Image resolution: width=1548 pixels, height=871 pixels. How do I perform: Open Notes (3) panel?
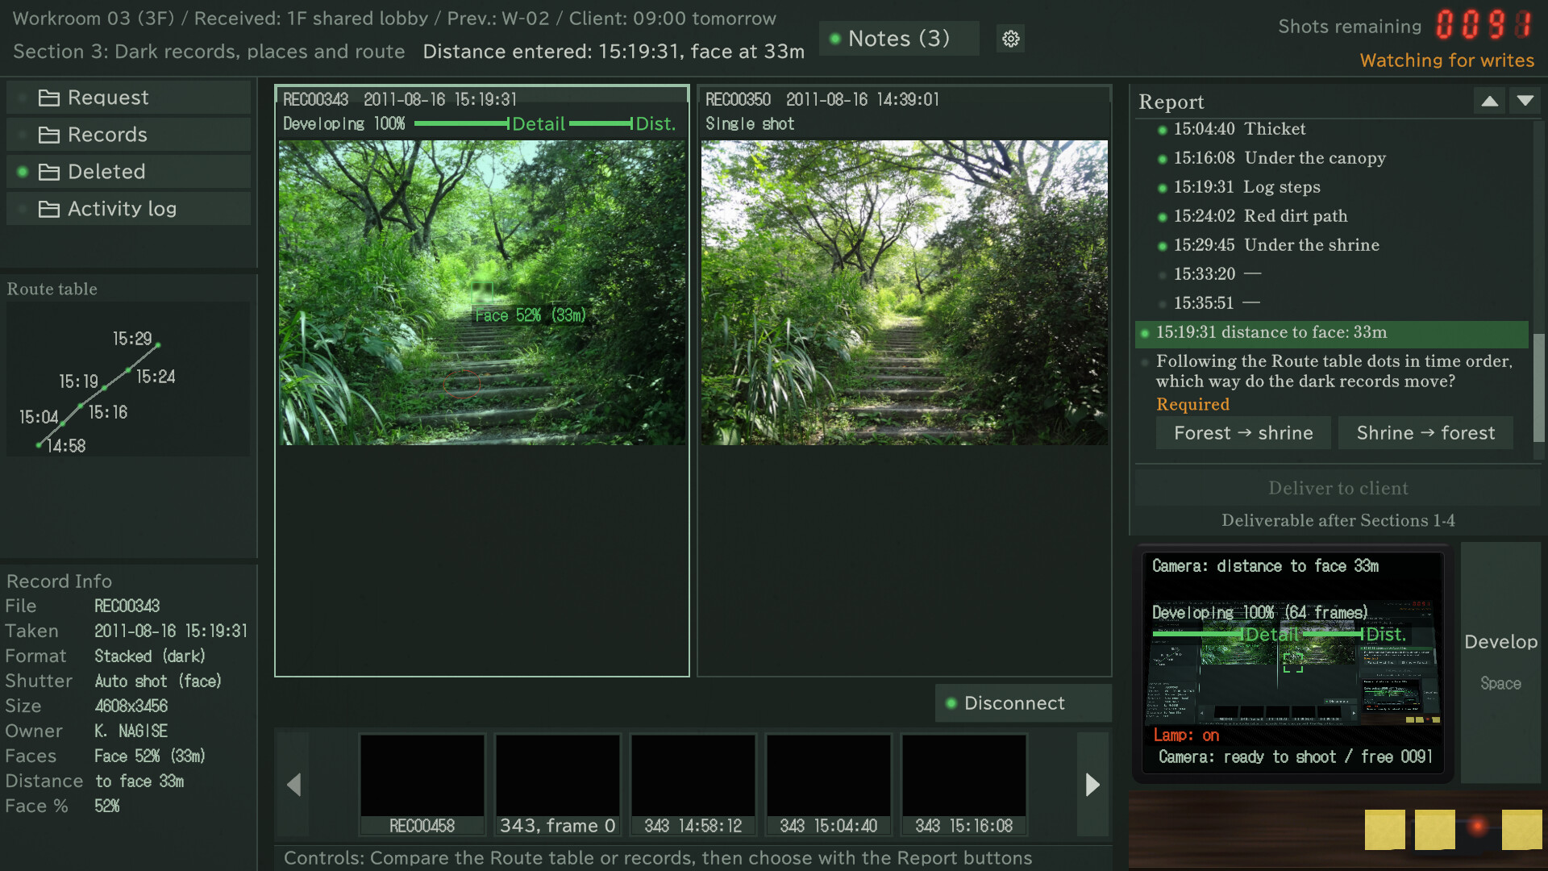(899, 39)
